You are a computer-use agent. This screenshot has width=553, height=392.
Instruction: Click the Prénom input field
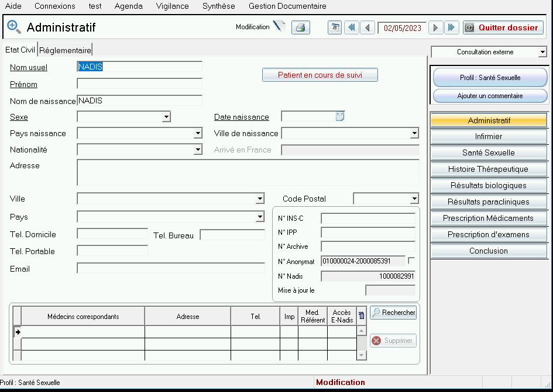140,84
